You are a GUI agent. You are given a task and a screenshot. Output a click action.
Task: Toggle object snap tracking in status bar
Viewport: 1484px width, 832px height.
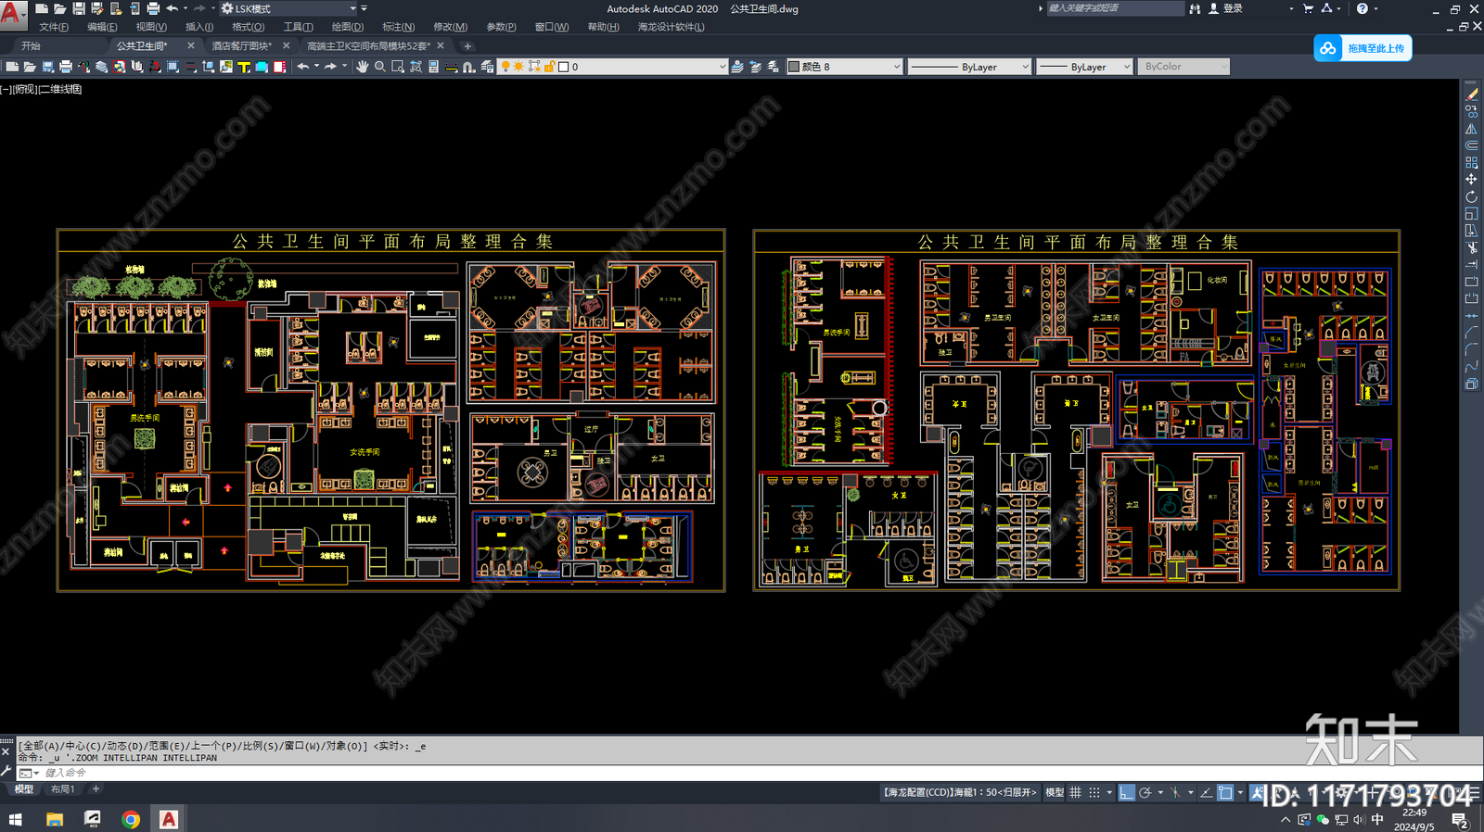click(1206, 792)
